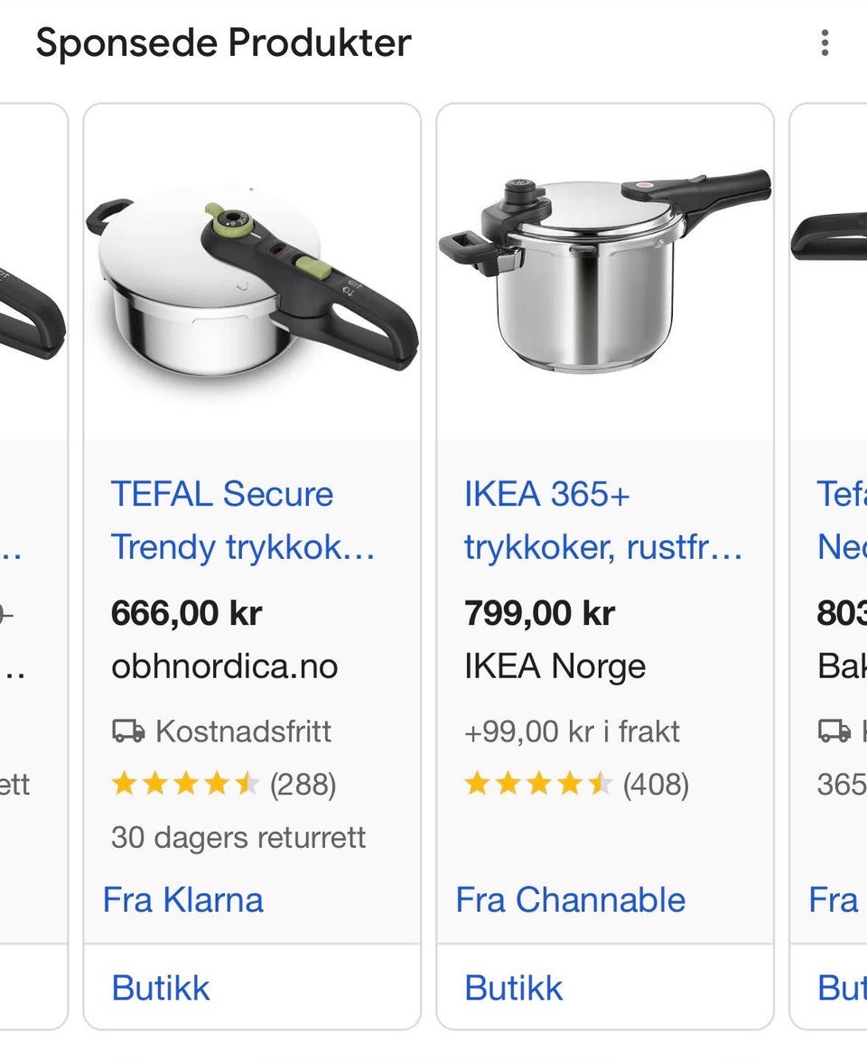Select the 799,00 kr price

point(539,613)
